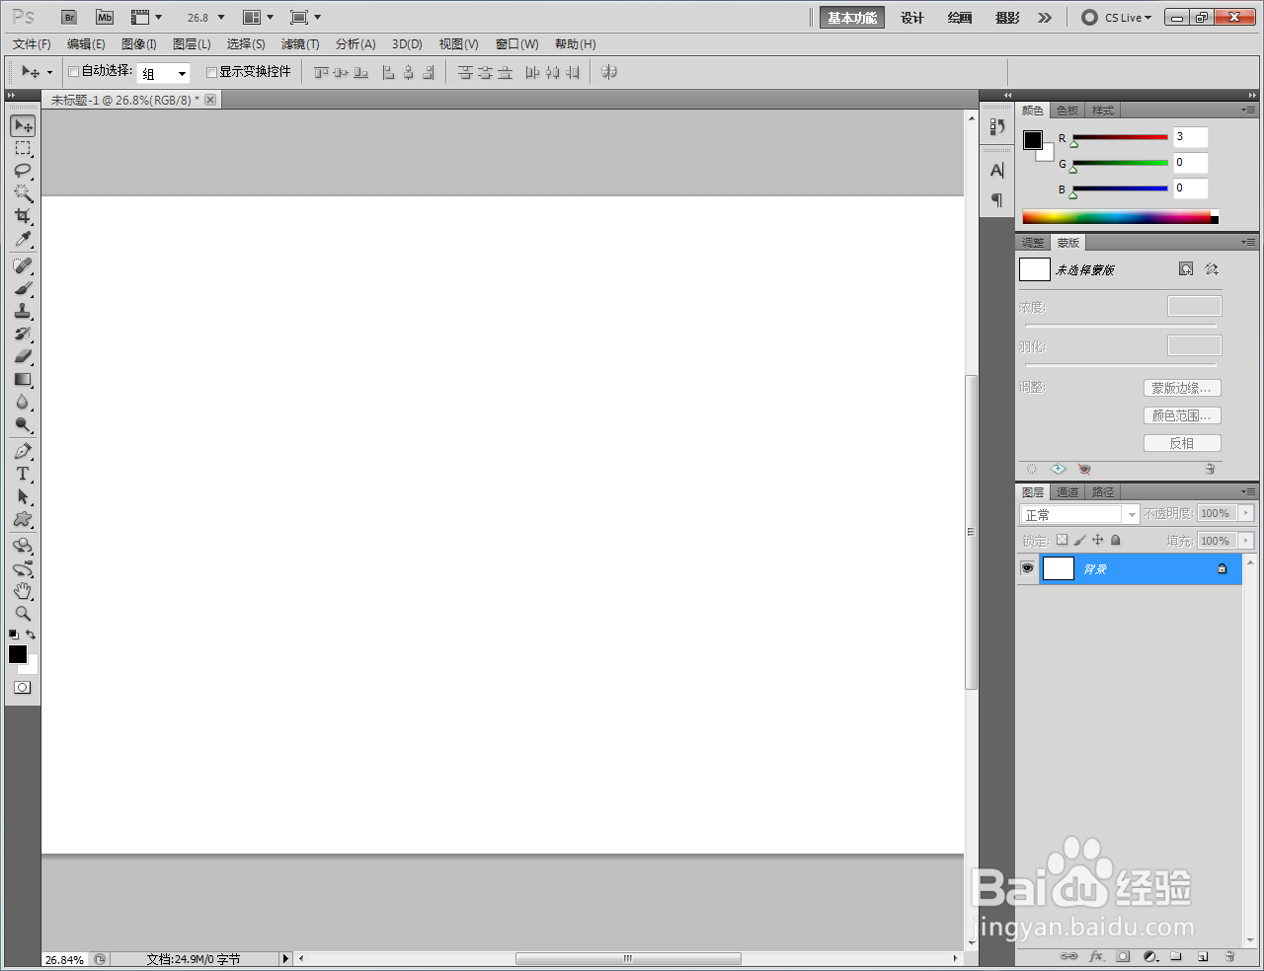The image size is (1264, 971).
Task: Select the Magic Wand tool
Action: [23, 193]
